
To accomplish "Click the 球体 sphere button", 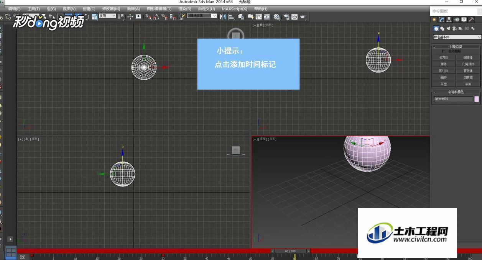I will 444,64.
